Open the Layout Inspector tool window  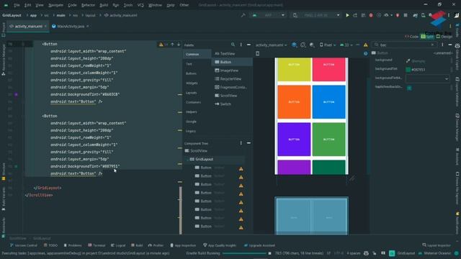click(437, 245)
